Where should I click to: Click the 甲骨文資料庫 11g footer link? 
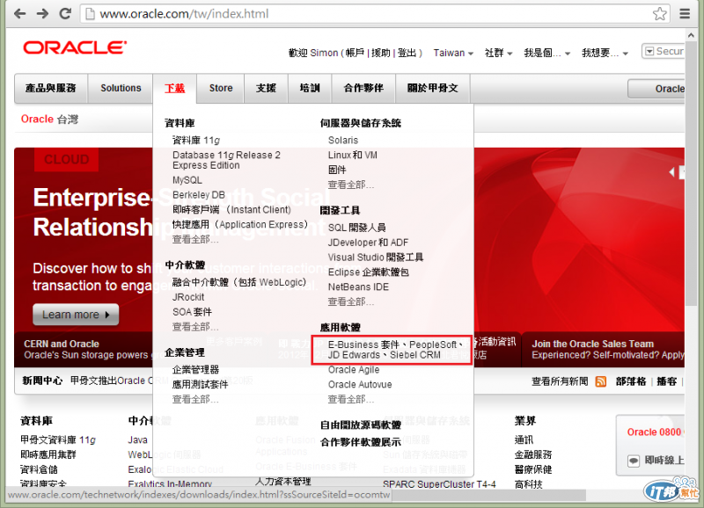58,440
